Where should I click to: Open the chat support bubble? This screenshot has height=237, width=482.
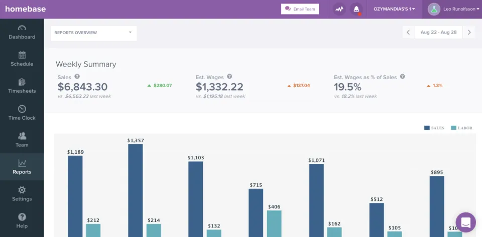pos(466,222)
